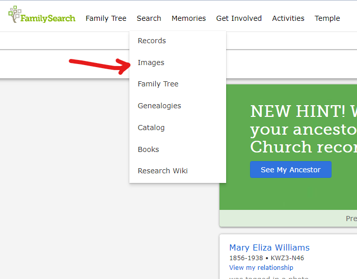Open Mary Eliza Williams profile link

[269, 247]
